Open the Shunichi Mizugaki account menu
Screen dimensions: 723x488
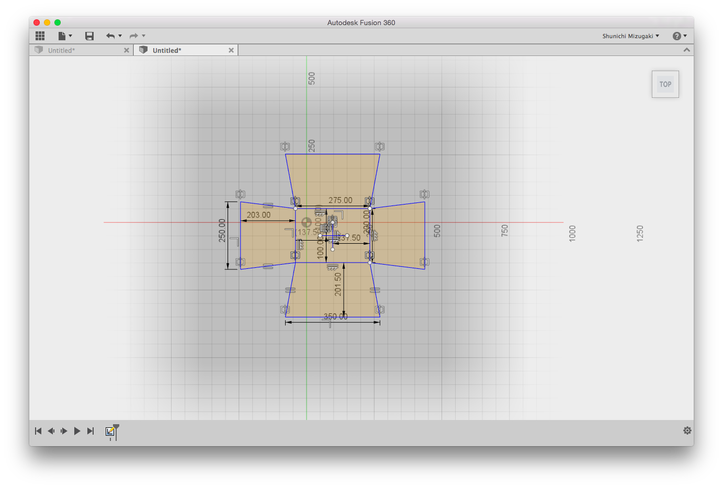pyautogui.click(x=630, y=36)
